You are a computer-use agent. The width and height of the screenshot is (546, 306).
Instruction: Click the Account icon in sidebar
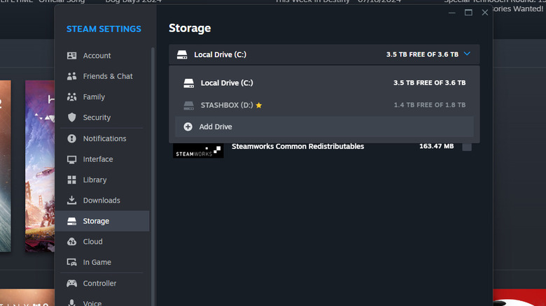[x=71, y=56]
